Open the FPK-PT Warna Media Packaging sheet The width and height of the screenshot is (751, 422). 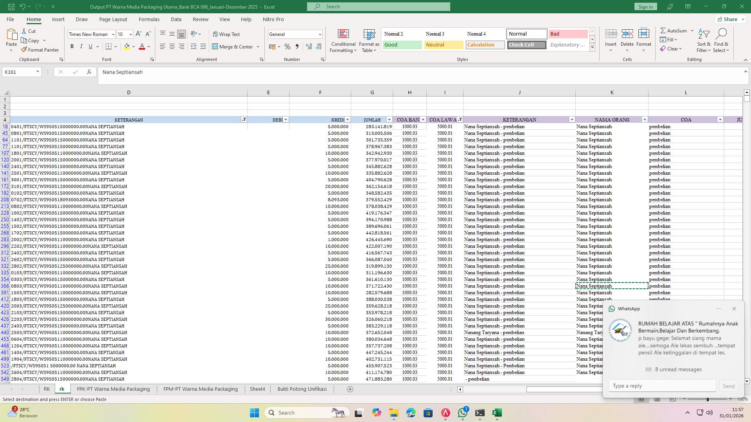113,389
